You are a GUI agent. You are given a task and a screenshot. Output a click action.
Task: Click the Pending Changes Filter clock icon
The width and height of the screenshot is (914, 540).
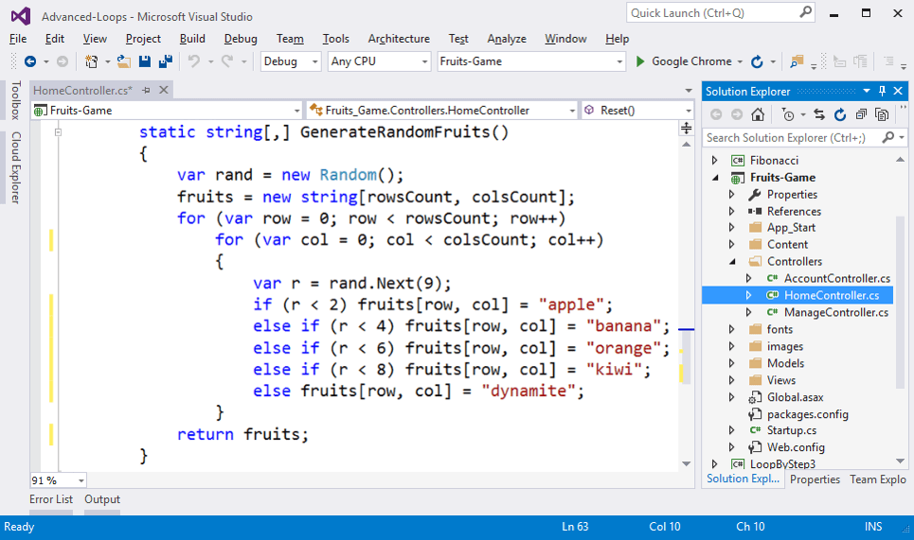(787, 114)
